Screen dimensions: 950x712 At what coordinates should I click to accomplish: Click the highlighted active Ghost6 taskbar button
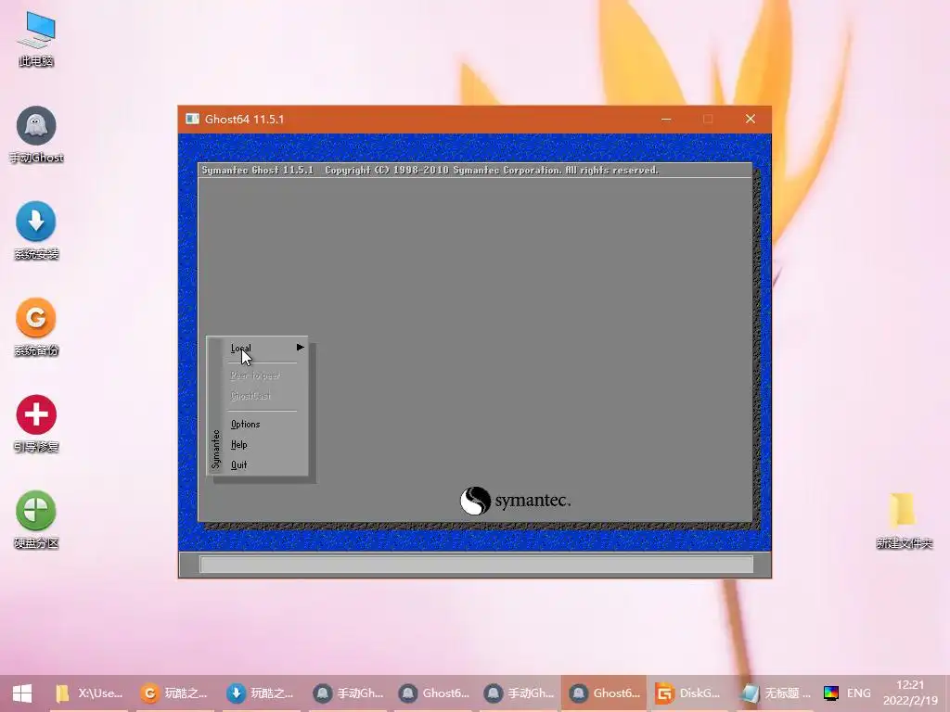pos(605,693)
